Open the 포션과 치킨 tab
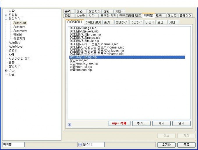The image size is (198, 150). (x=108, y=16)
